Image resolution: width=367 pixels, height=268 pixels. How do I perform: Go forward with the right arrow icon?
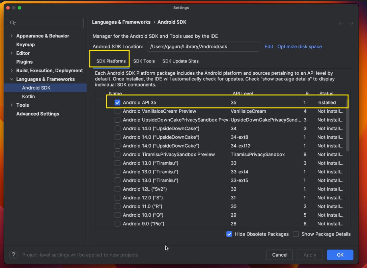tap(351, 23)
